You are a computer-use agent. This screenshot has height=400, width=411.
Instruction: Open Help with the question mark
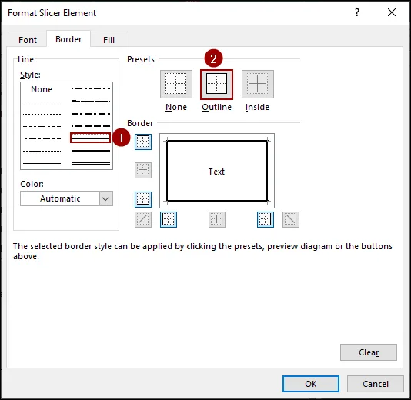pyautogui.click(x=357, y=12)
